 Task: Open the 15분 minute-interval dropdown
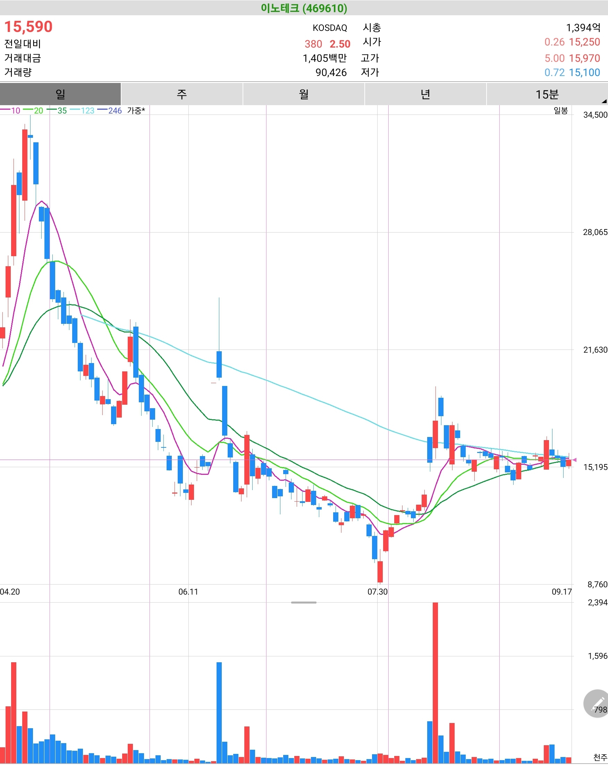coord(547,94)
